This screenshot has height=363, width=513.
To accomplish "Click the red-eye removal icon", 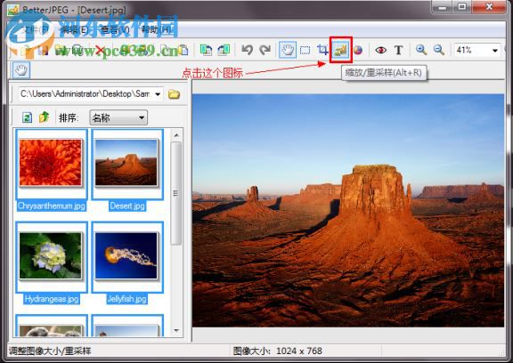I will click(381, 50).
